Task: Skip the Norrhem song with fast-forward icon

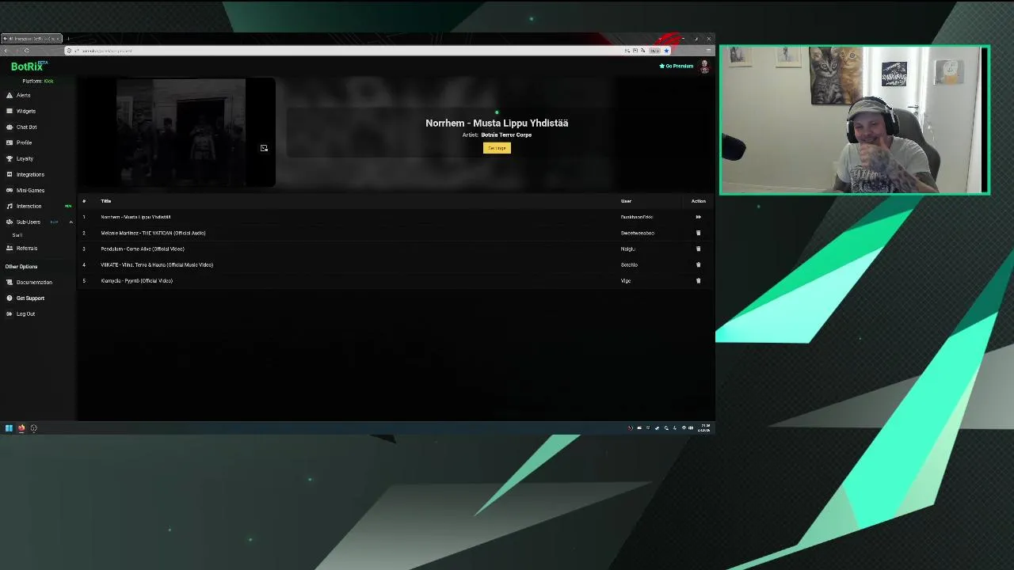Action: [x=698, y=217]
